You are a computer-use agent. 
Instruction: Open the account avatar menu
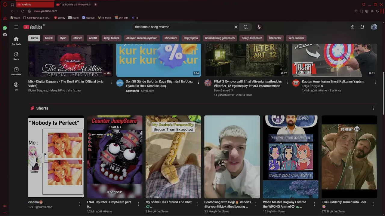(374, 27)
